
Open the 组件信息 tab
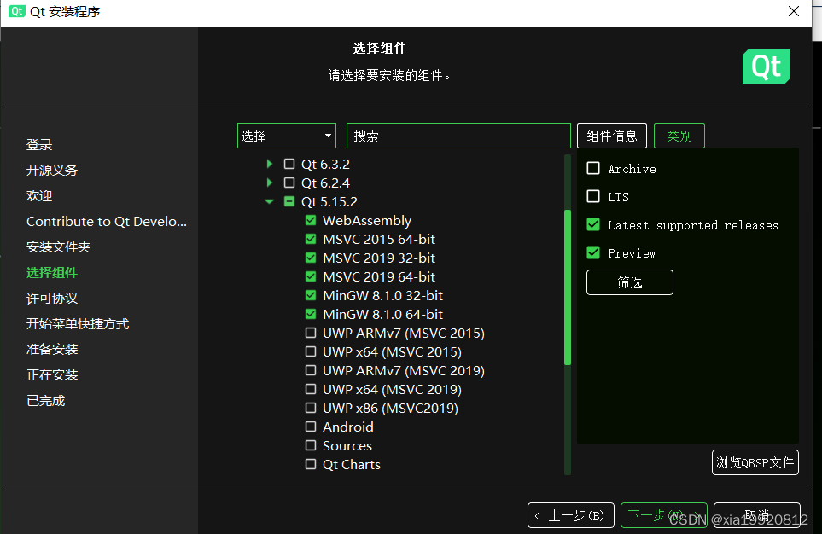tap(612, 136)
